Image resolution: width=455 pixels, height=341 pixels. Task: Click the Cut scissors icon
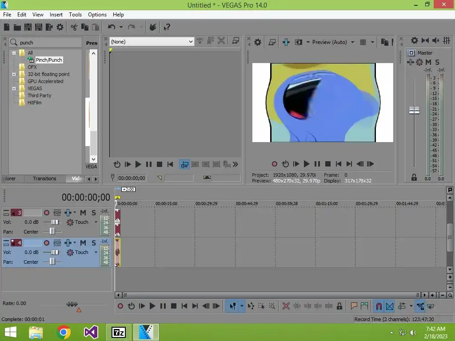pyautogui.click(x=74, y=27)
